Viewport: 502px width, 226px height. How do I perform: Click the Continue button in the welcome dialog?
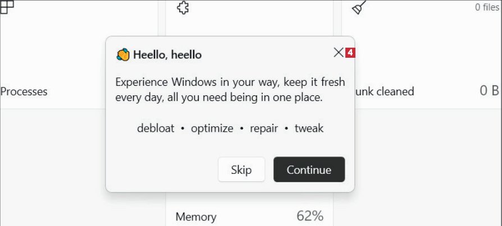(x=309, y=169)
